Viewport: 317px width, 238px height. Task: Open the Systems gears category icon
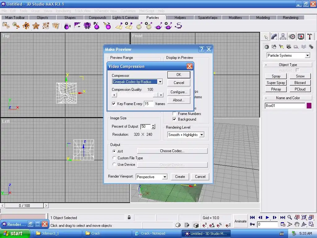click(x=311, y=47)
